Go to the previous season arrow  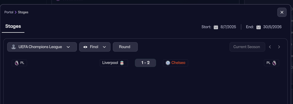point(270,47)
